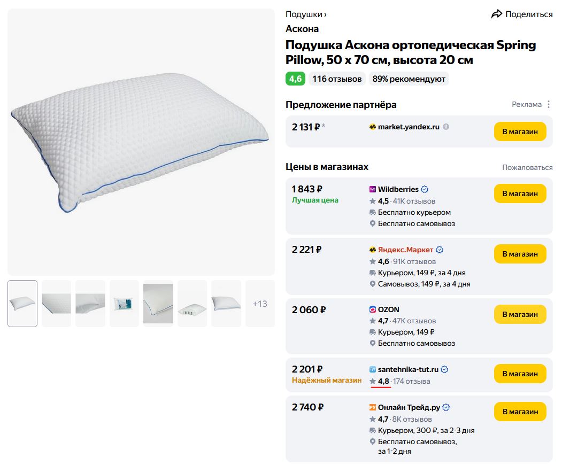
Task: Open the 89% рекомендуют tab
Action: (409, 79)
